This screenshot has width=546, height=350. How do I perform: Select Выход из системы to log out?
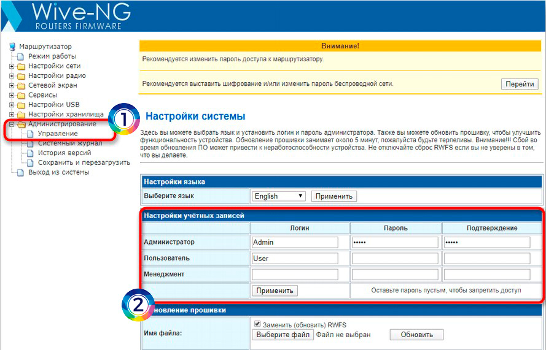(59, 172)
